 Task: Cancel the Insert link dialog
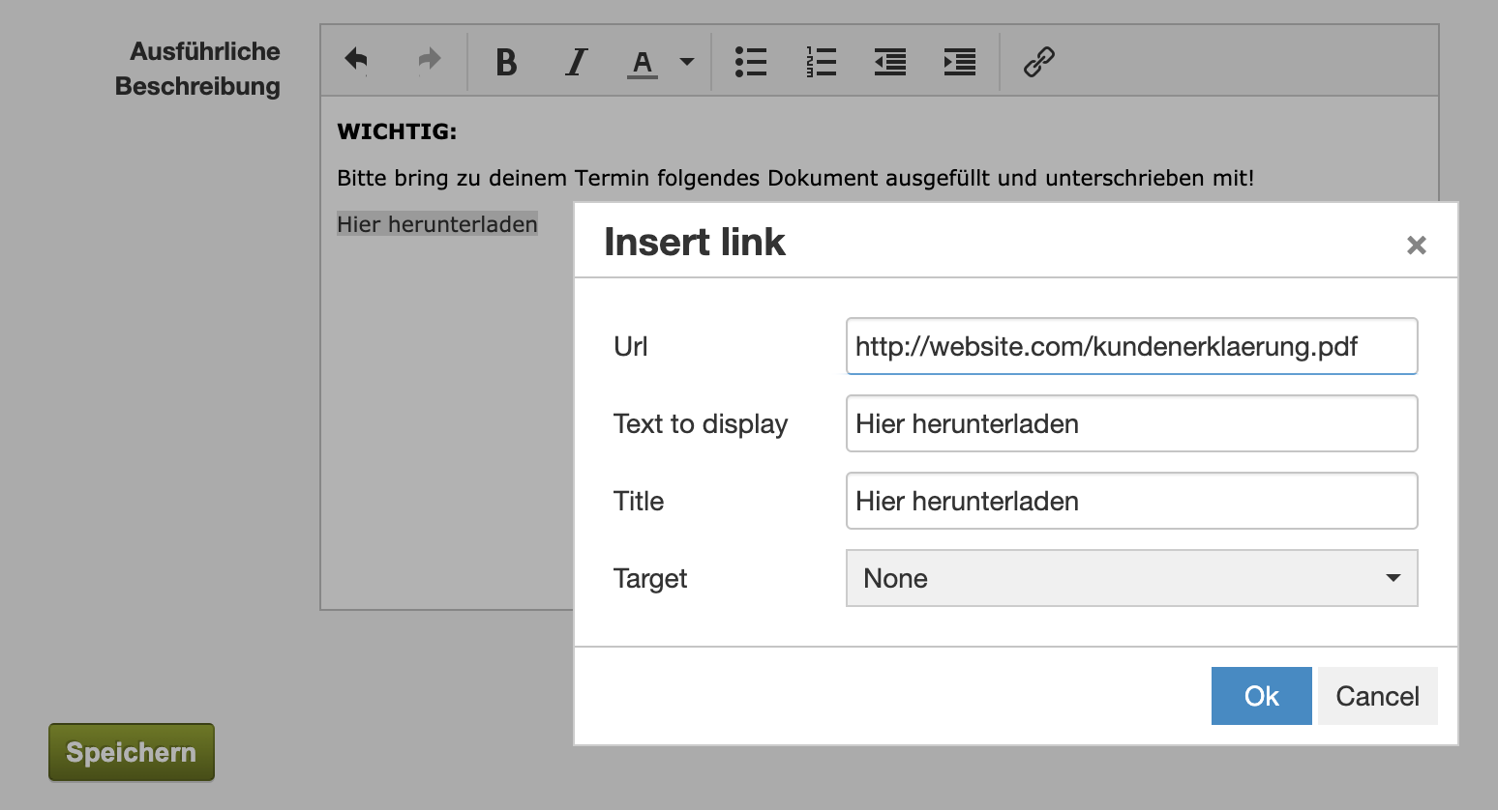pos(1378,696)
